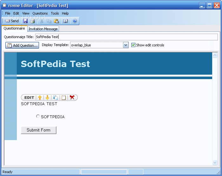Close the rsvme Editor window
The image size is (222, 176).
(x=217, y=5)
